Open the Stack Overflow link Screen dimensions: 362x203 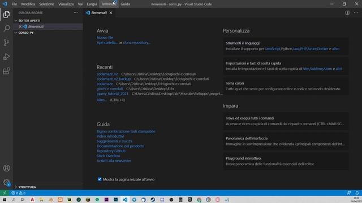click(108, 156)
